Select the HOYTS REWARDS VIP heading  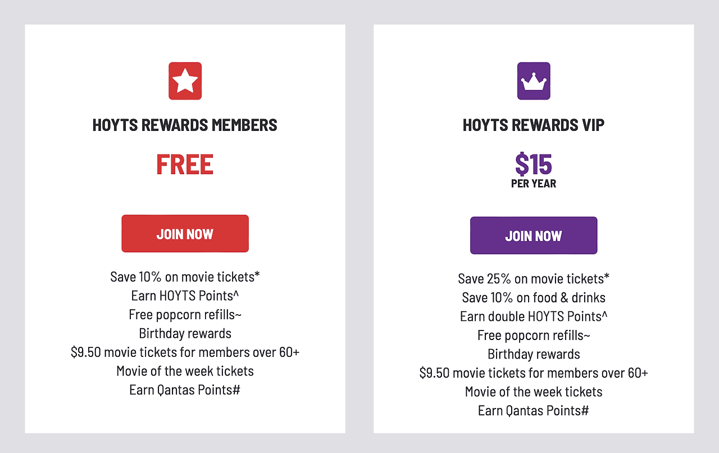point(534,125)
